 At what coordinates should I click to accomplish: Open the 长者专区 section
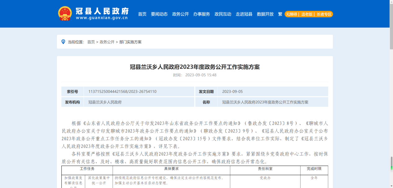point(324,14)
